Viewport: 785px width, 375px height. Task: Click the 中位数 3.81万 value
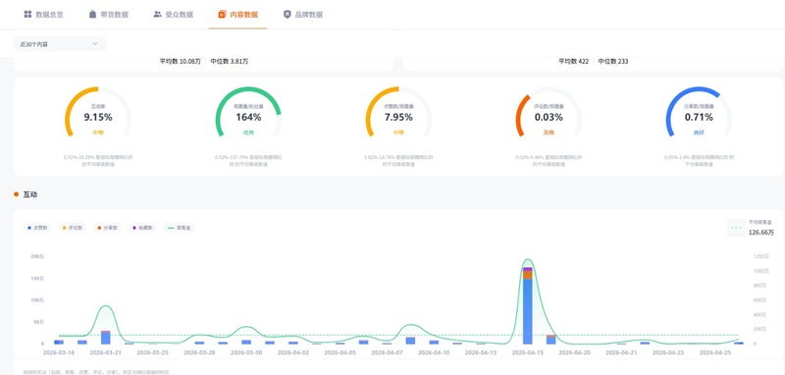[230, 61]
